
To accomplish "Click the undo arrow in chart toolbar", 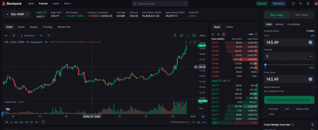I will coord(57,36).
